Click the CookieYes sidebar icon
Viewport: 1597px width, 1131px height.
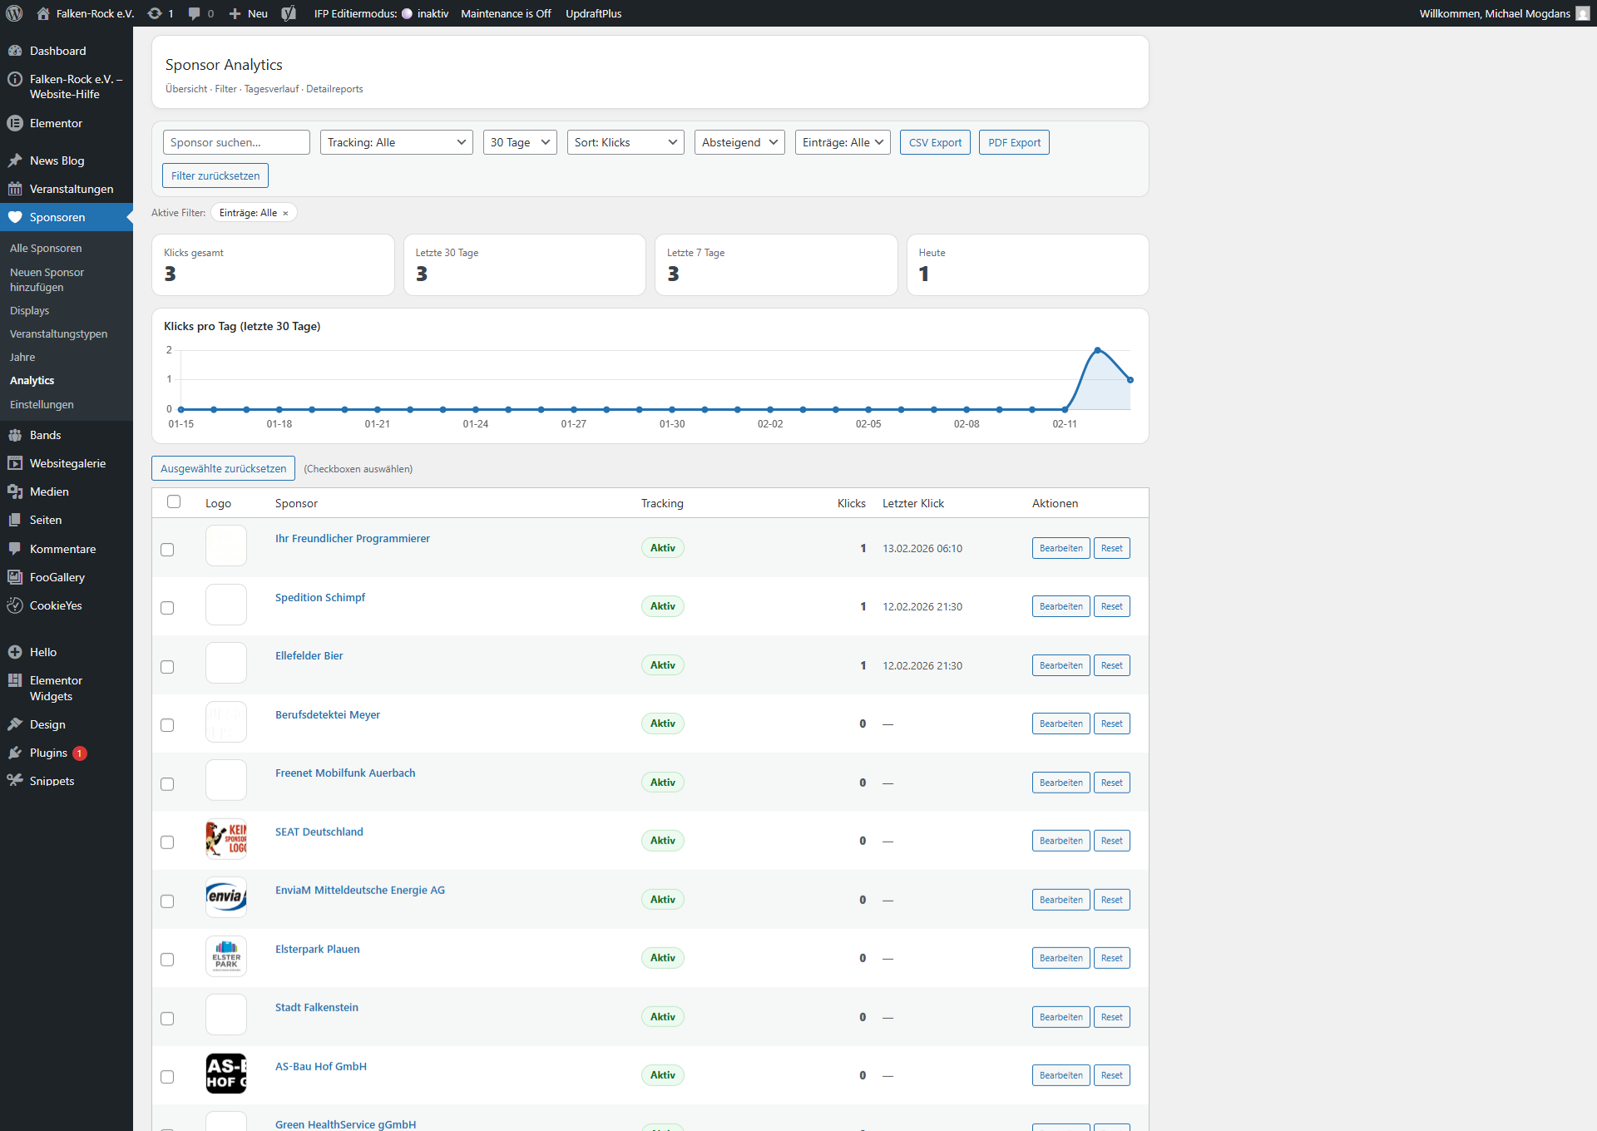coord(15,605)
